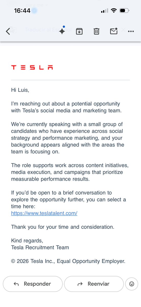Image resolution: width=141 pixels, height=307 pixels.
Task: Open the Gemini sparkle assistant
Action: 62,31
